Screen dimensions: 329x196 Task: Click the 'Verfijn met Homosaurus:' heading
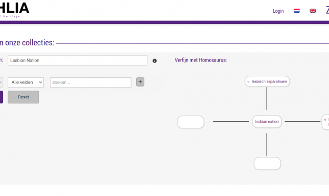[x=201, y=60]
